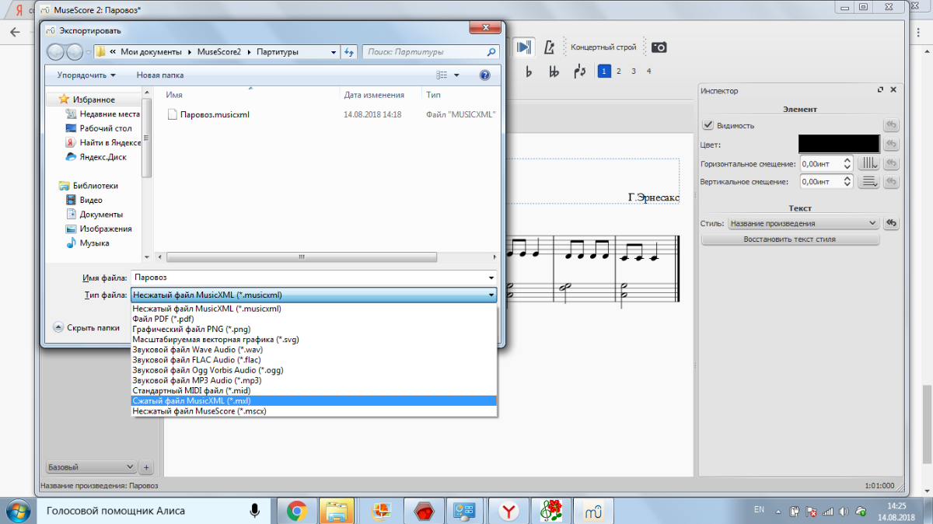Select voice 3 in the toolbar
933x524 pixels.
coord(634,72)
